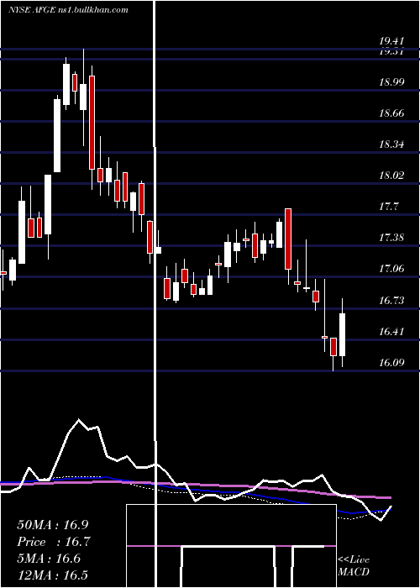420x588 pixels.
Task: Click the 5MA : 16.6 readout
Action: [x=49, y=559]
